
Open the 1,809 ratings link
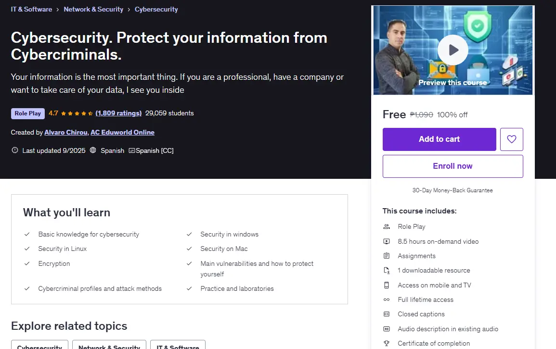click(x=118, y=113)
